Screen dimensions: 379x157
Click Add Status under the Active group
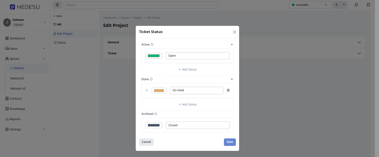[x=188, y=69]
